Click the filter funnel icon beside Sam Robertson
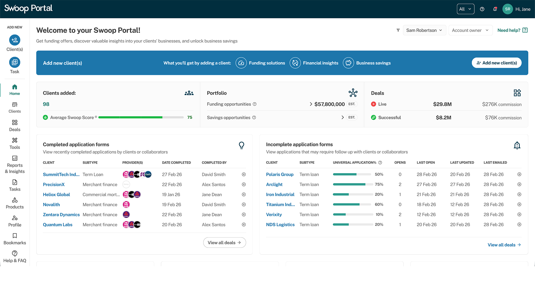The width and height of the screenshot is (535, 281). pos(398,30)
